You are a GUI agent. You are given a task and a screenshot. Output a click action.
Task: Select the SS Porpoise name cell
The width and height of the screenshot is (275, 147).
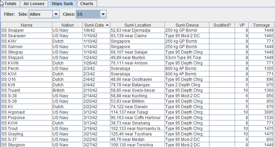(27, 118)
